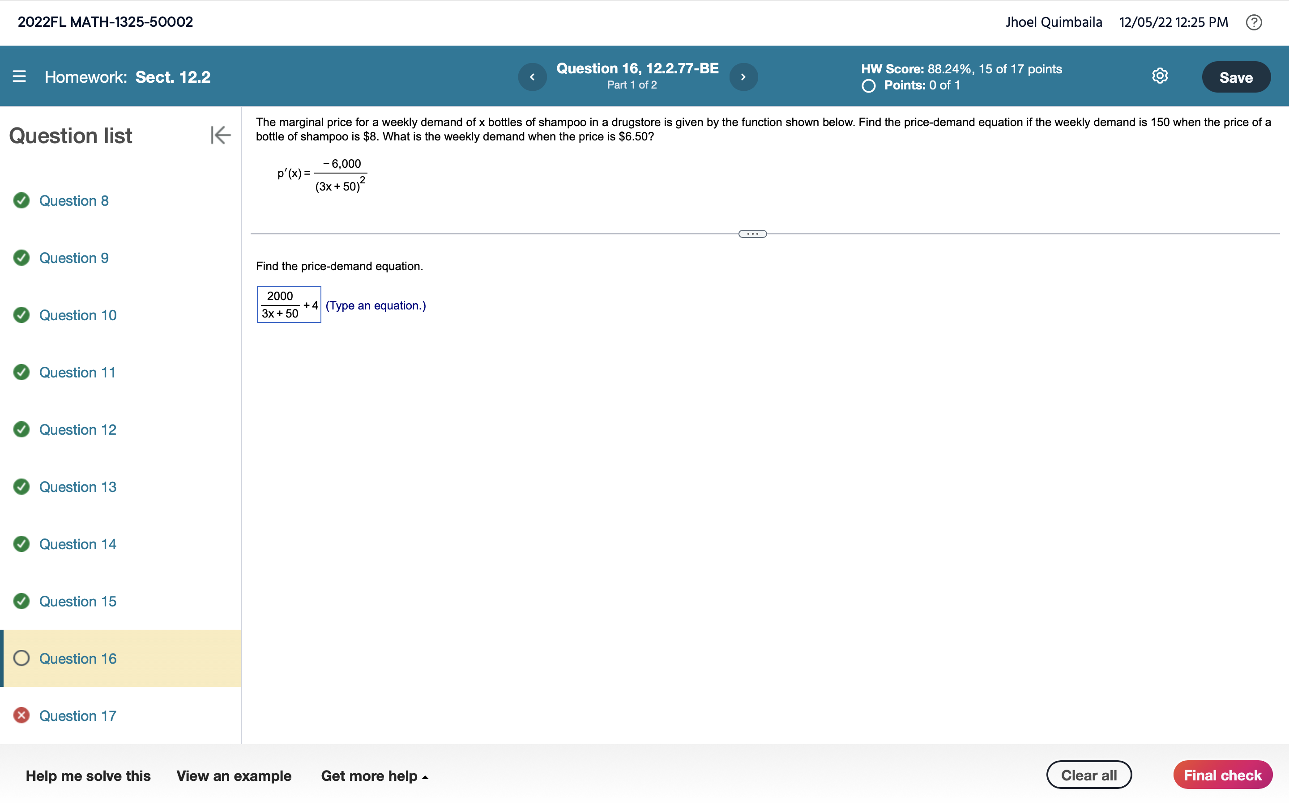
Task: Click the Save button in top right
Action: point(1235,76)
